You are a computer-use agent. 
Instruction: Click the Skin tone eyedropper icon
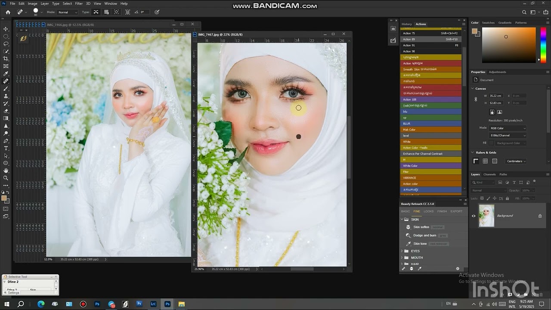click(409, 244)
